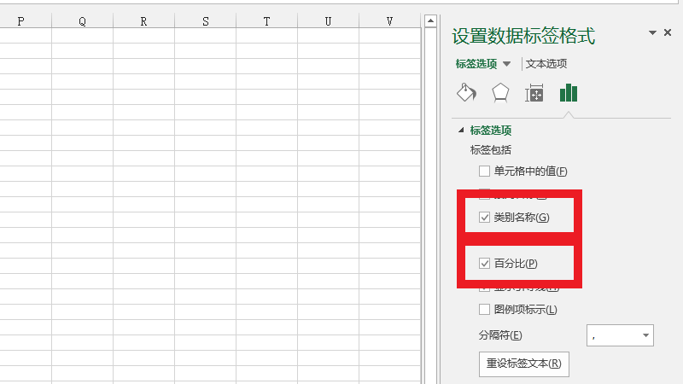Click the vertical scrollbar up arrow
This screenshot has width=683, height=384.
click(x=431, y=20)
